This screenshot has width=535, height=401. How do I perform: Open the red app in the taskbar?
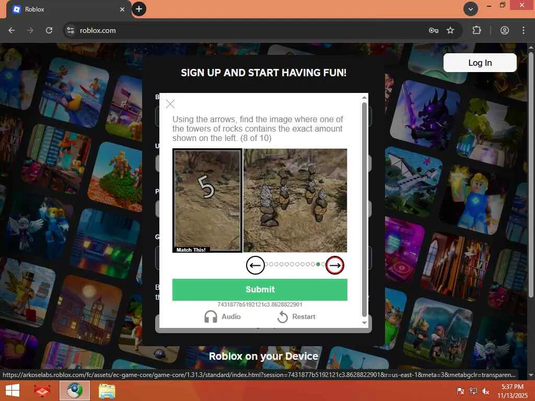(42, 391)
